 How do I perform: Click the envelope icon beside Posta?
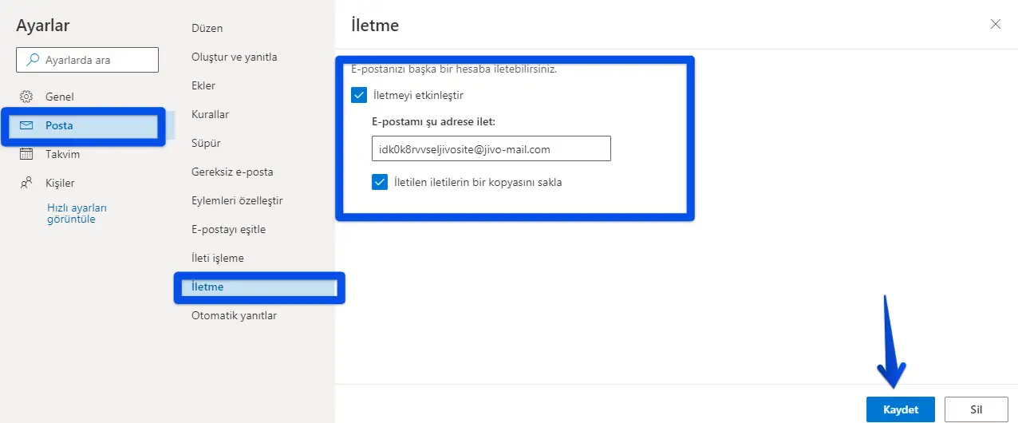click(26, 125)
